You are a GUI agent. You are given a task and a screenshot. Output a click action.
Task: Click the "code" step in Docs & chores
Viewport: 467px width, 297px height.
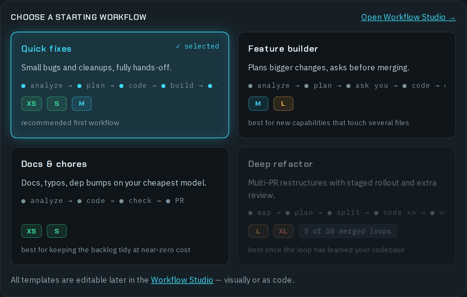[x=91, y=201]
